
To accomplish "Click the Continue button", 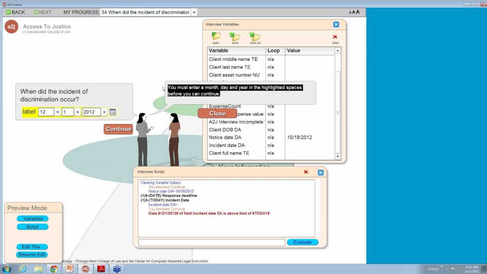I will pos(118,129).
